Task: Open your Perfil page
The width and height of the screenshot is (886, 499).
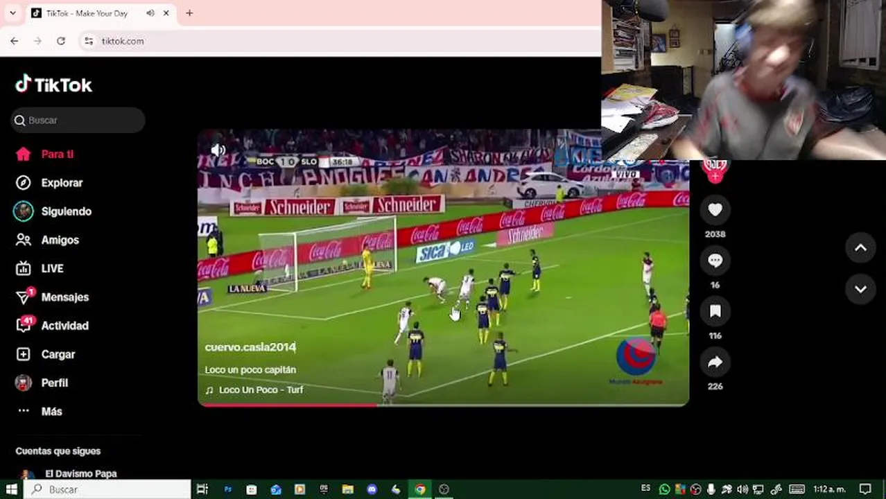Action: click(x=42, y=383)
